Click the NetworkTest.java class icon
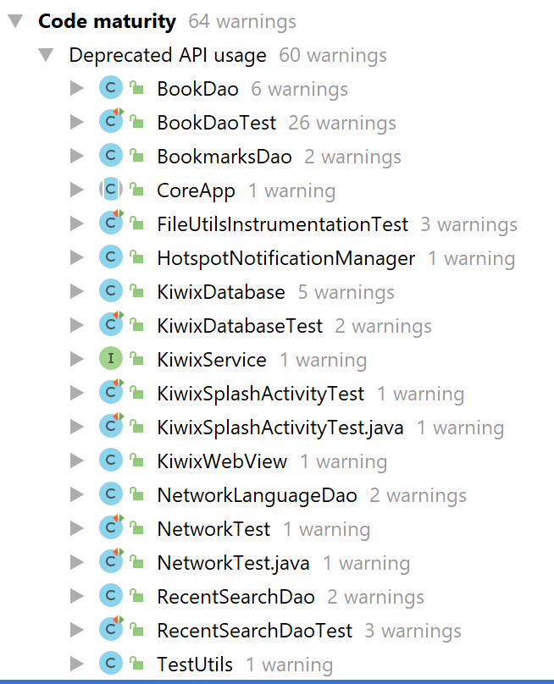 click(x=111, y=561)
